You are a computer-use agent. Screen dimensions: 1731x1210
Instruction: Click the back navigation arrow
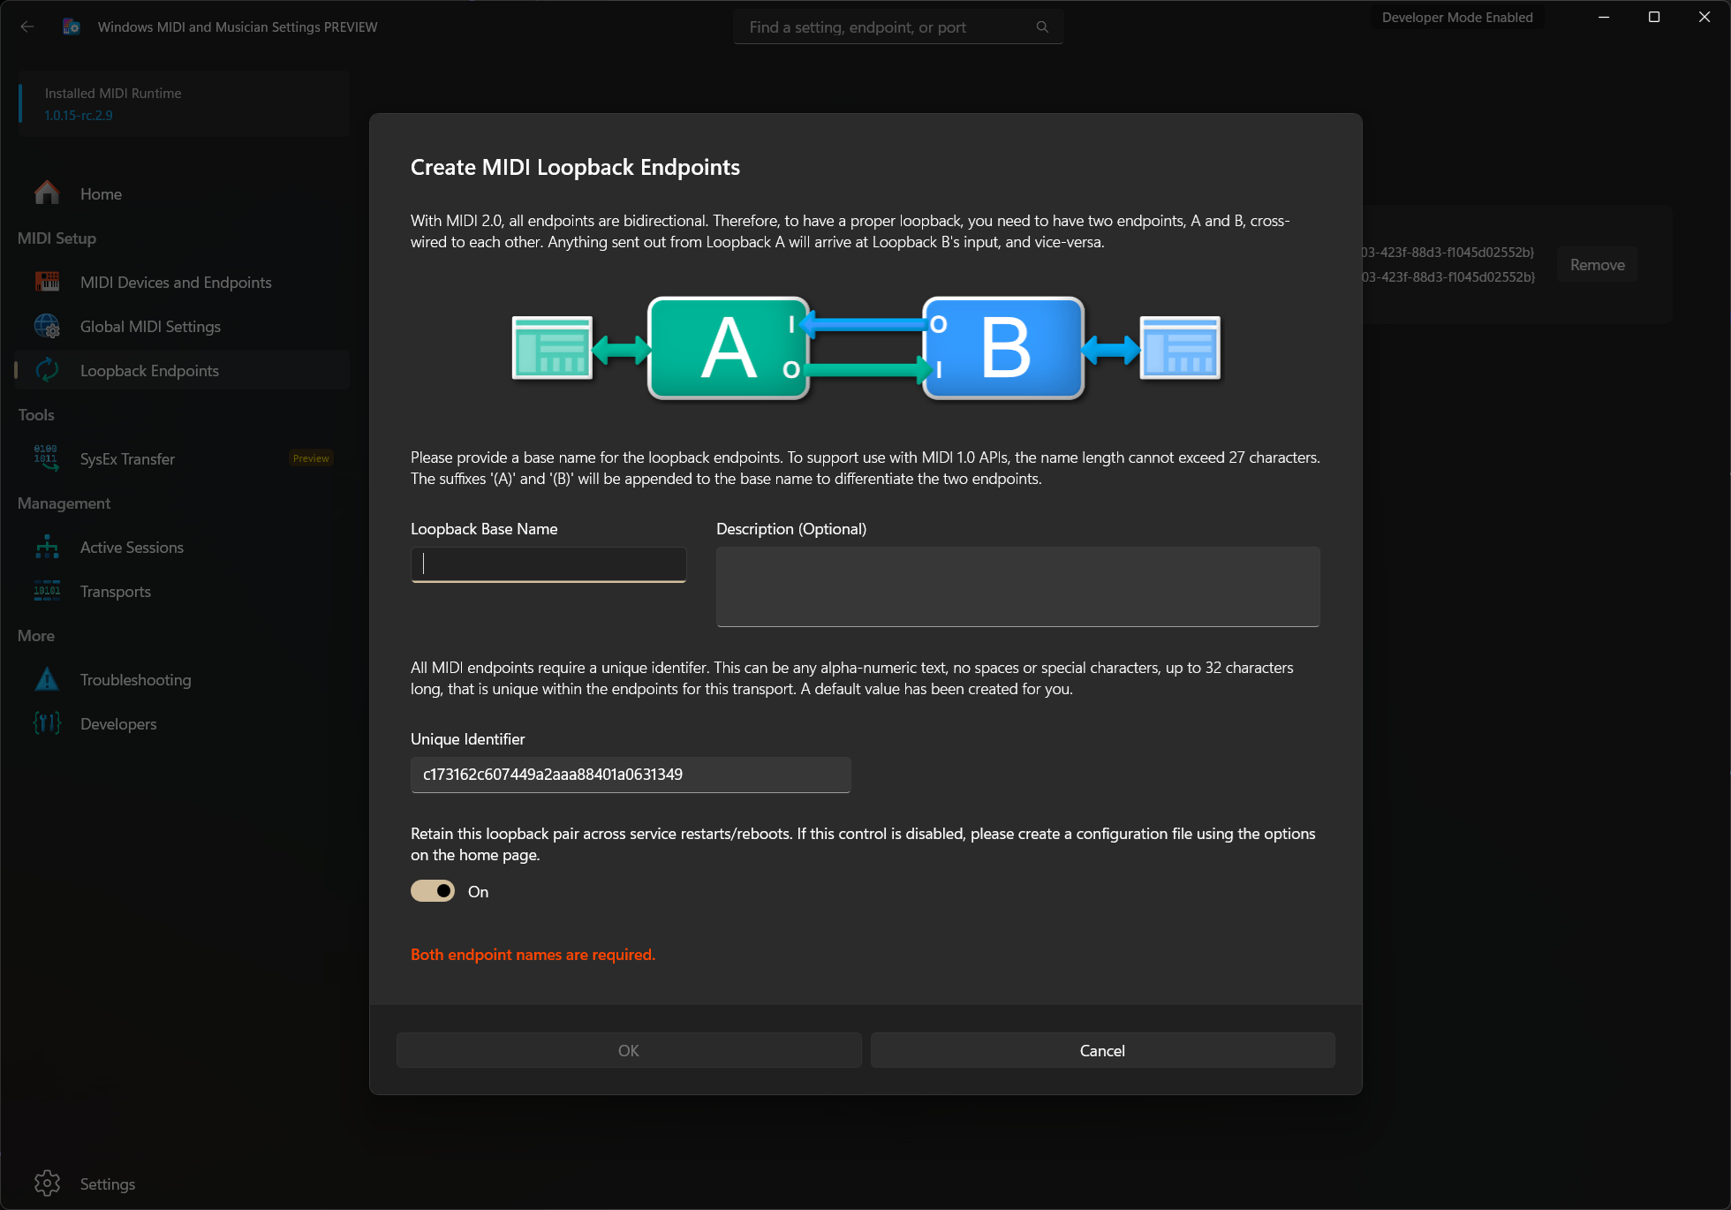click(27, 26)
